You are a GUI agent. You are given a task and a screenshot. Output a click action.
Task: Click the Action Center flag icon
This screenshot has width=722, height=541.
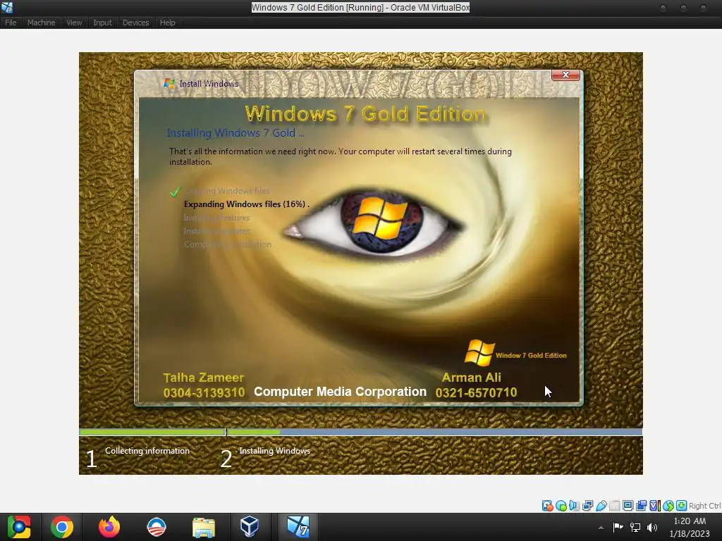[618, 527]
